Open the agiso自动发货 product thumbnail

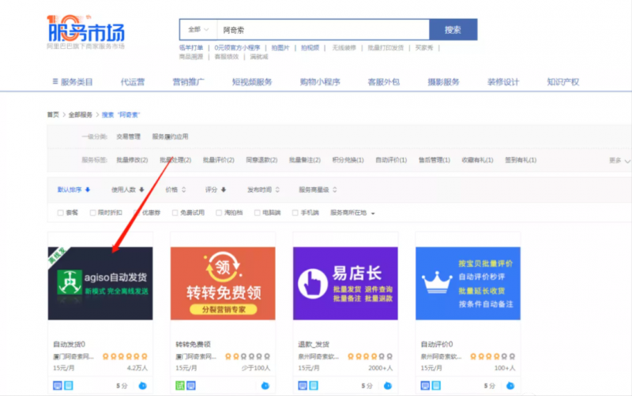[x=100, y=282]
